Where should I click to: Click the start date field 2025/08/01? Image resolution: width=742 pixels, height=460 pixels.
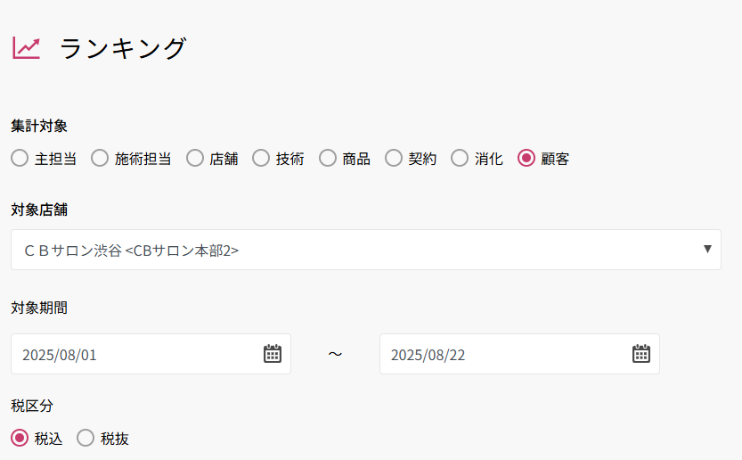(134, 354)
